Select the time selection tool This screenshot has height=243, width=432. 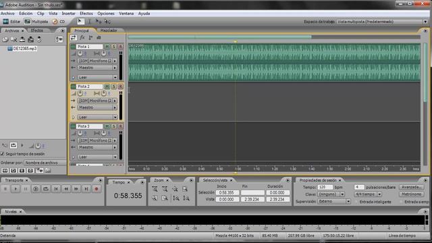point(89,21)
